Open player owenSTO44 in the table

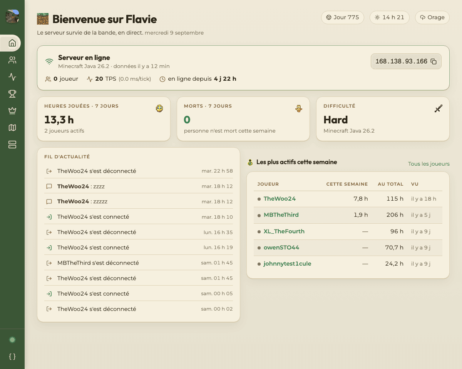point(281,248)
